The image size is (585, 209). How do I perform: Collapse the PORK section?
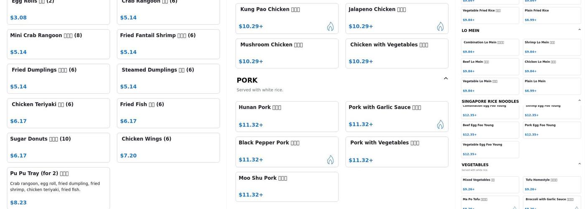click(445, 79)
